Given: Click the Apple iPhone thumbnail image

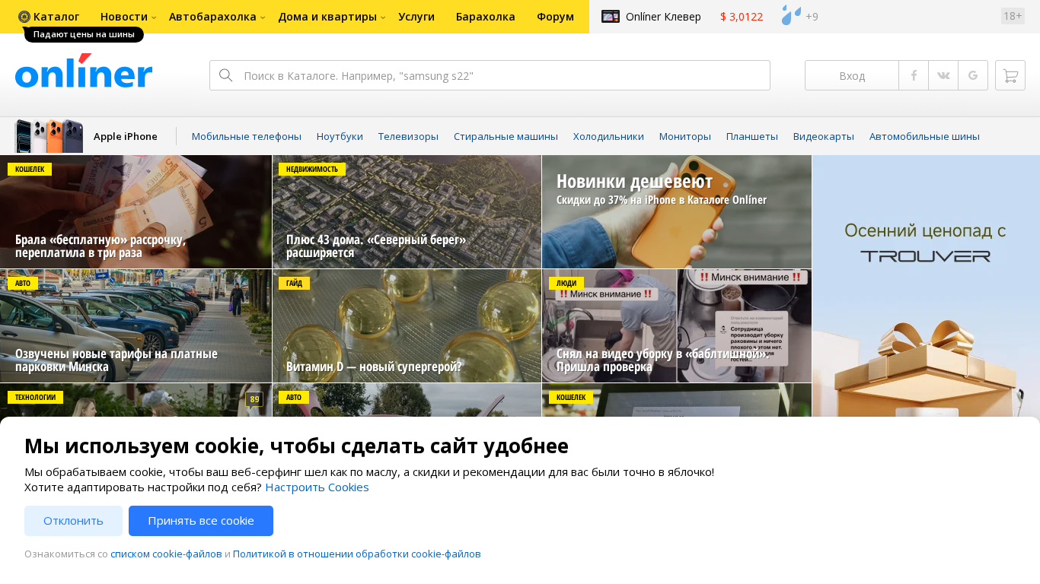Looking at the screenshot, I should (x=49, y=136).
